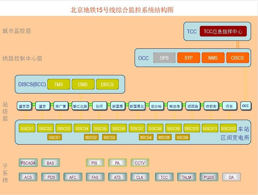This screenshot has height=195, width=258.
Task: Click the 区间变电所 label
Action: pos(235,137)
